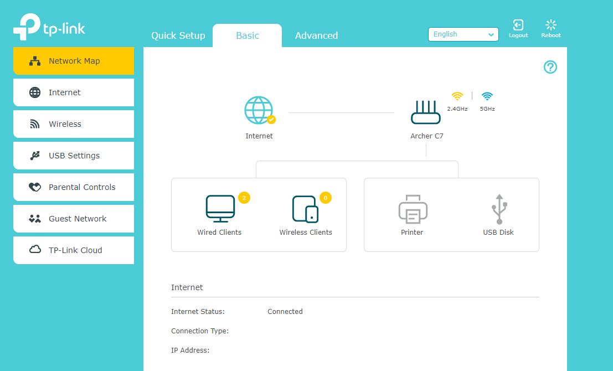Click the Wired Clients count badge
This screenshot has height=371, width=613.
244,198
